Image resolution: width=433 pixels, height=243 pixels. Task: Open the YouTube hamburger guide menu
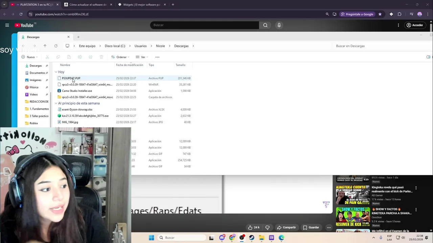click(7, 25)
